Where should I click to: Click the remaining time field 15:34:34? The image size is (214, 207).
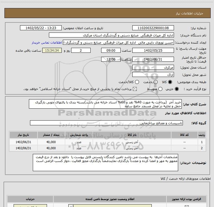tap(52, 51)
